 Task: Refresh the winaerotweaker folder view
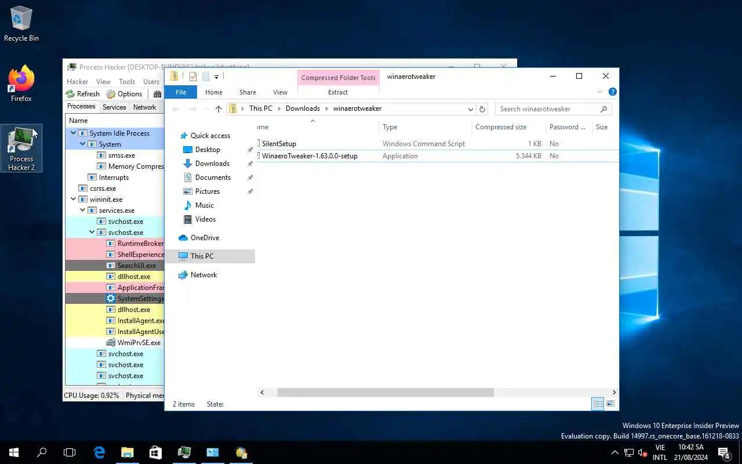[x=482, y=109]
